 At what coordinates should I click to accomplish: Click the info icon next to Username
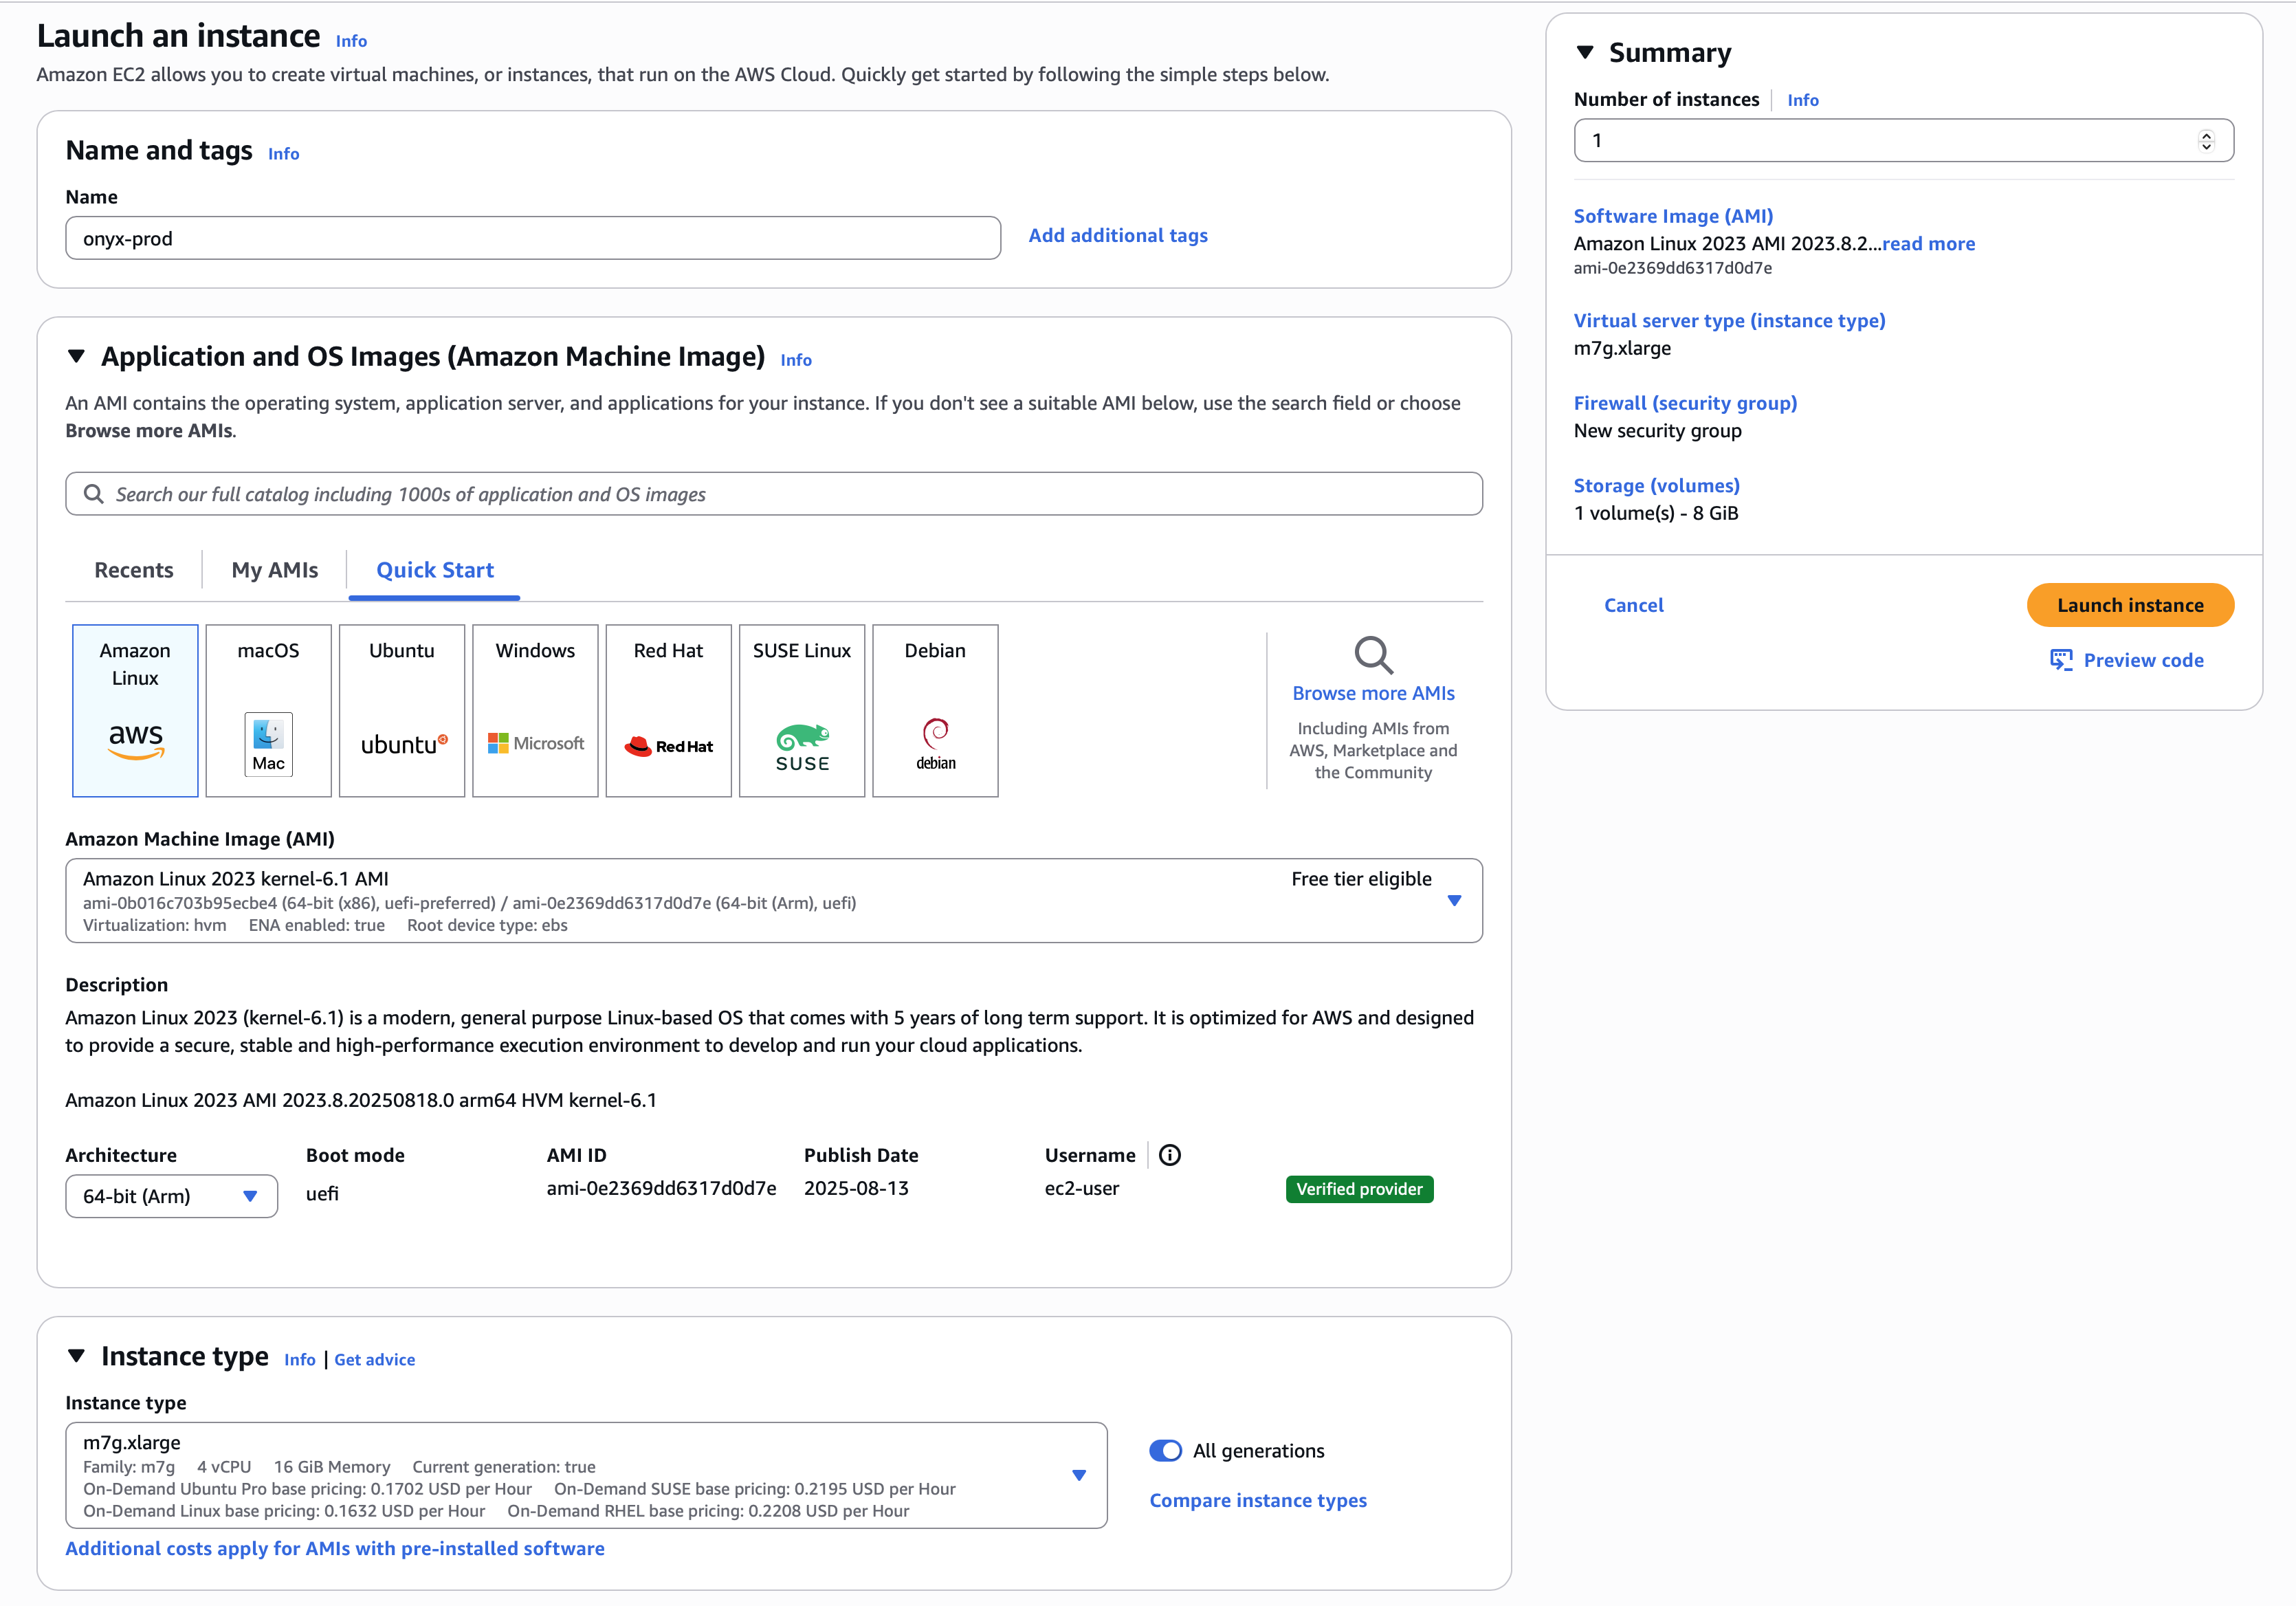click(x=1169, y=1155)
